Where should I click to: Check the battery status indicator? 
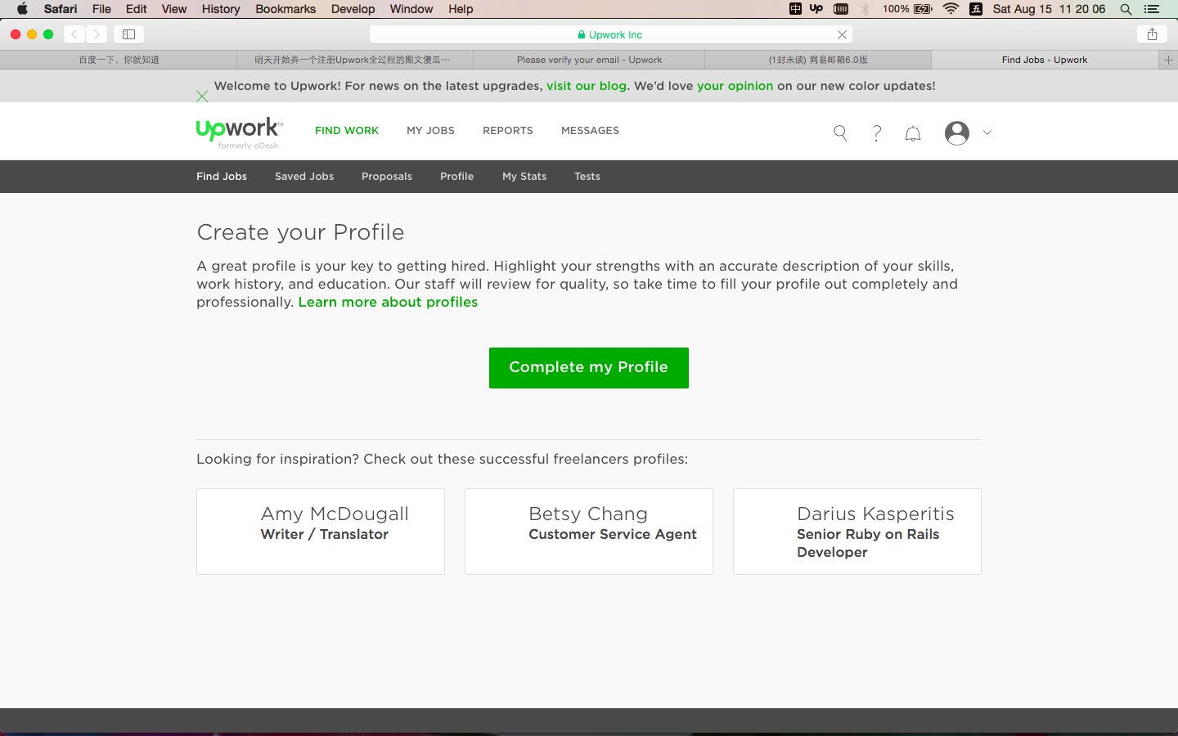pyautogui.click(x=922, y=9)
